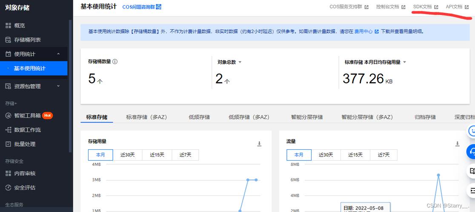The height and width of the screenshot is (212, 475).
Task: Open COS服务支持群 link
Action: [x=346, y=7]
